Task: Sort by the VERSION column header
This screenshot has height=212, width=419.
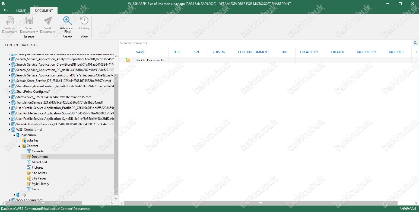Action: (219, 52)
